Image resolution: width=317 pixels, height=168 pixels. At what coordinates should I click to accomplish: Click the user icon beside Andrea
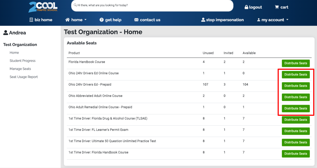coord(6,33)
